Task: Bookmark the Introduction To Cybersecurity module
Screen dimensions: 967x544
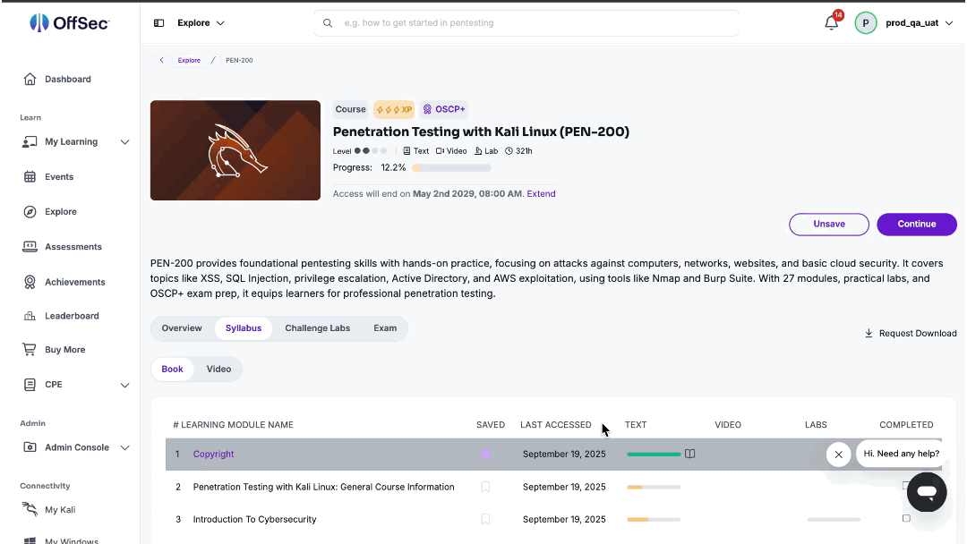Action: pos(485,519)
